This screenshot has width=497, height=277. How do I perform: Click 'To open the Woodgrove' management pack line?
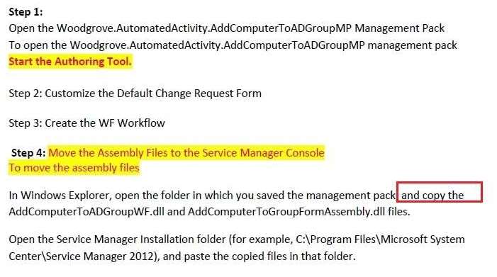coord(233,45)
